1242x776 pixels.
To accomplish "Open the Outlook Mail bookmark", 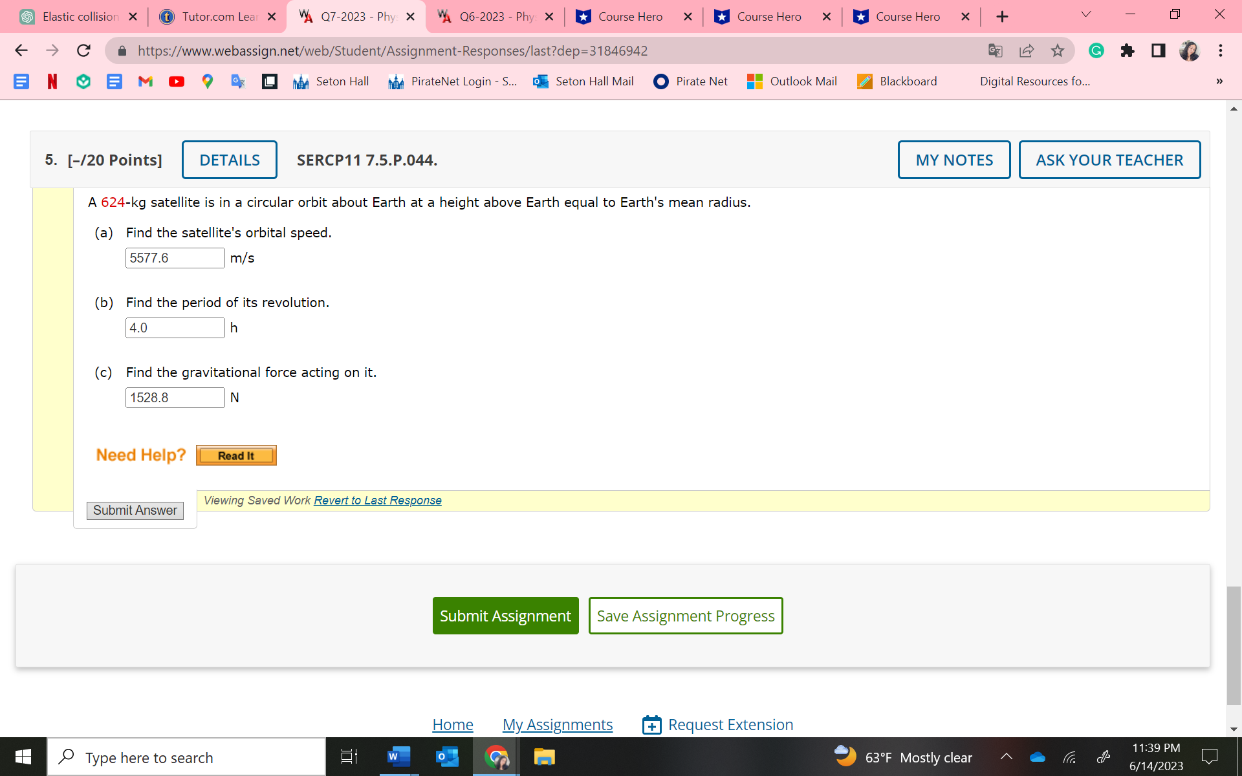I will 791,81.
